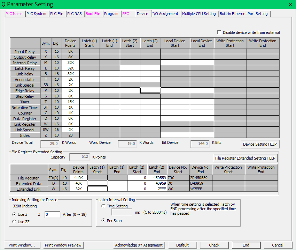Click the Check button

pos(214,245)
